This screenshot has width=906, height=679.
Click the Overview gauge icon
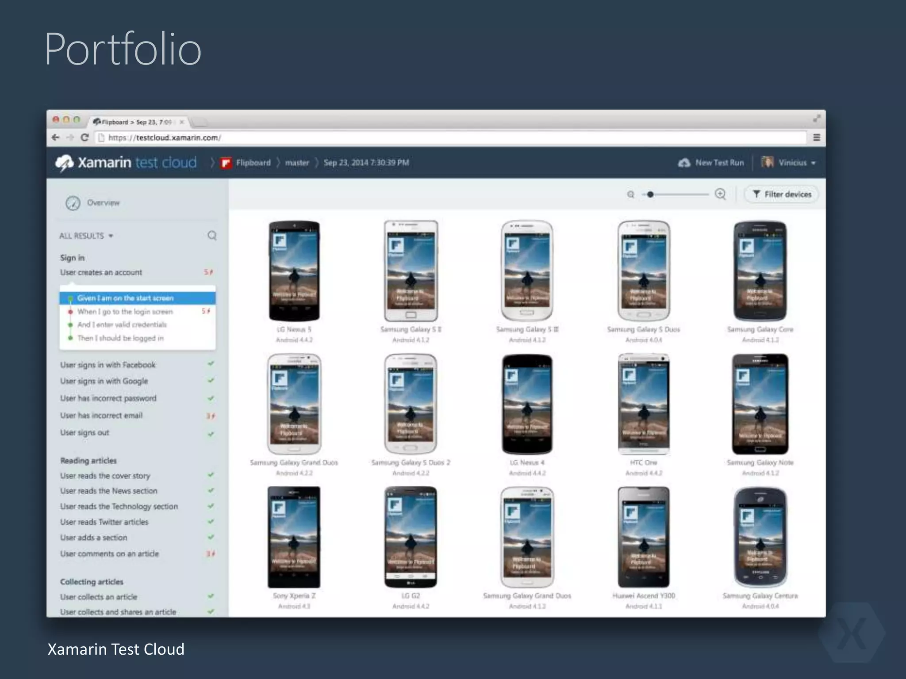pyautogui.click(x=73, y=203)
